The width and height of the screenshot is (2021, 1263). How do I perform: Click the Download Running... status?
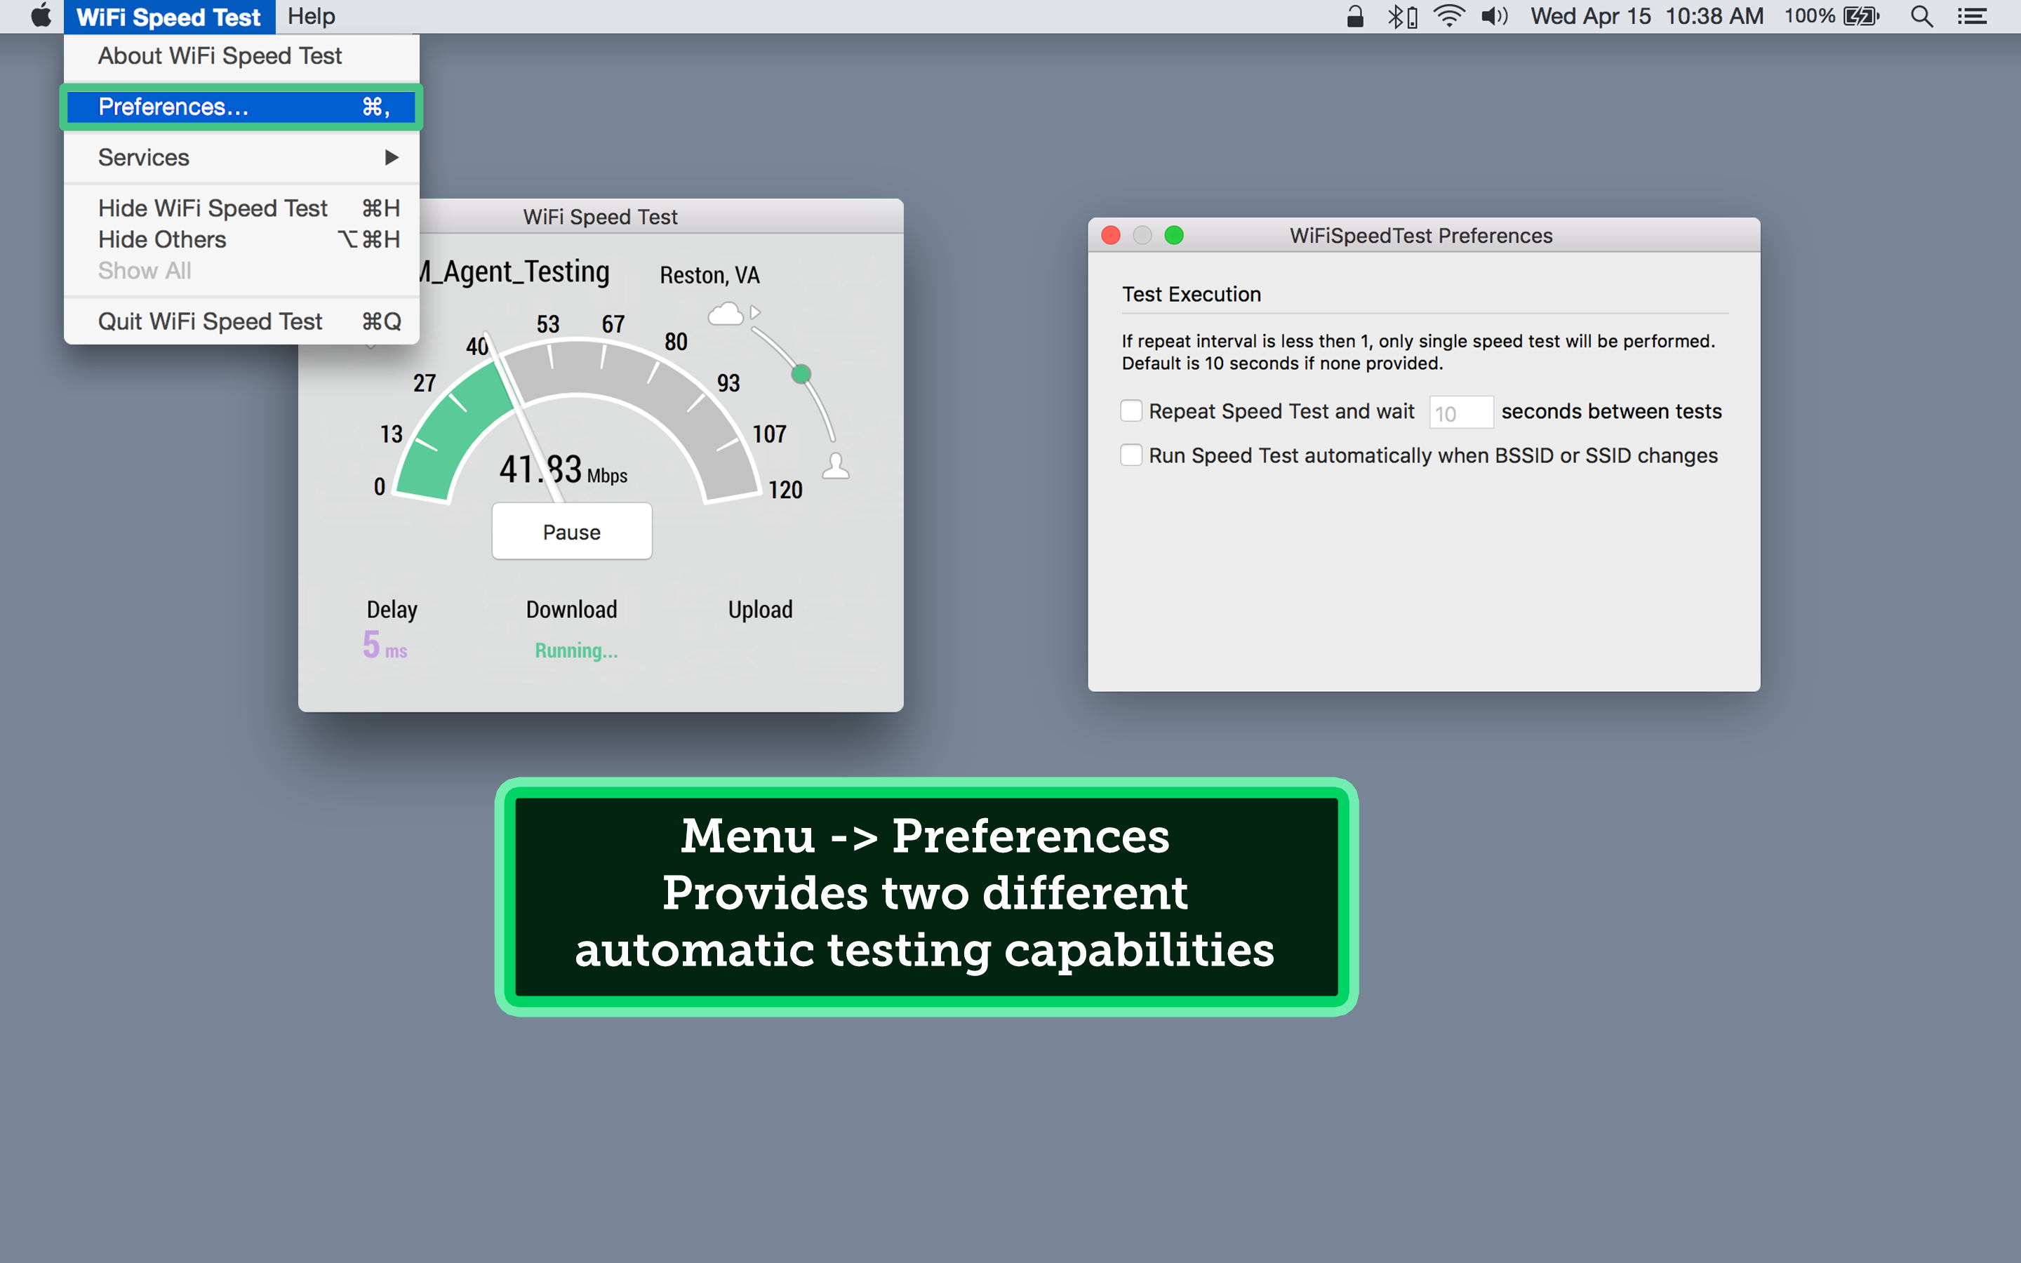click(576, 650)
